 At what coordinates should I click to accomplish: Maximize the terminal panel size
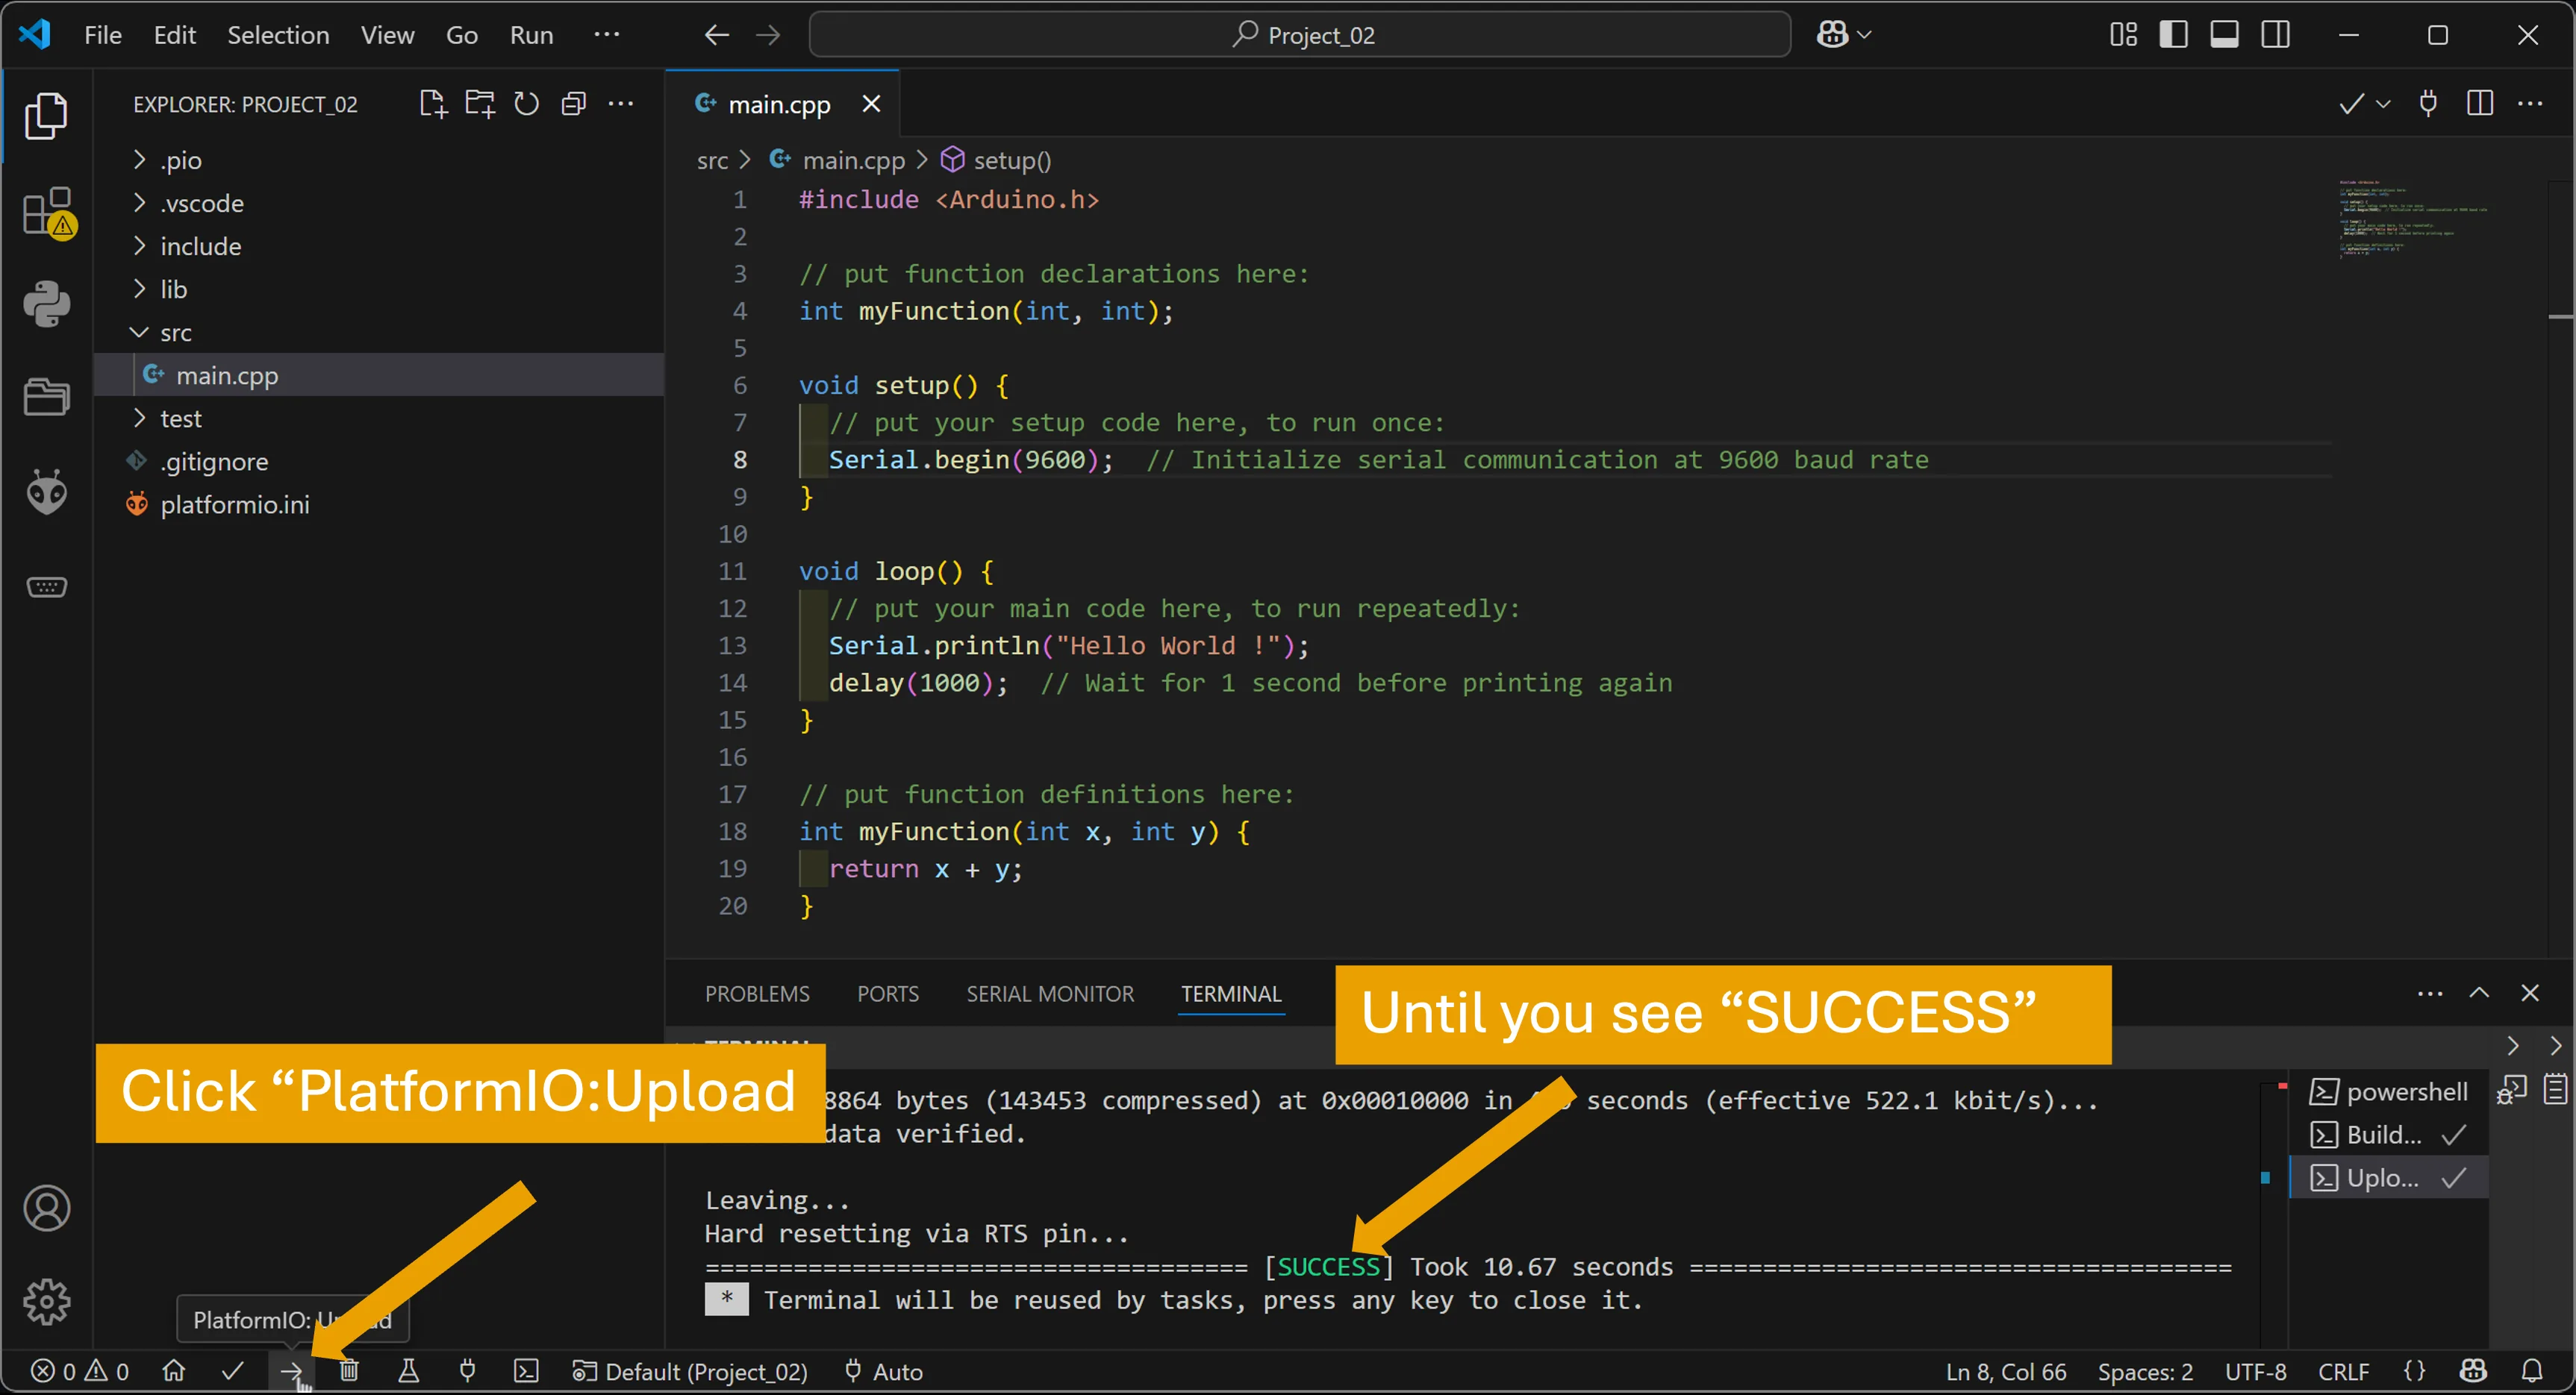tap(2479, 992)
